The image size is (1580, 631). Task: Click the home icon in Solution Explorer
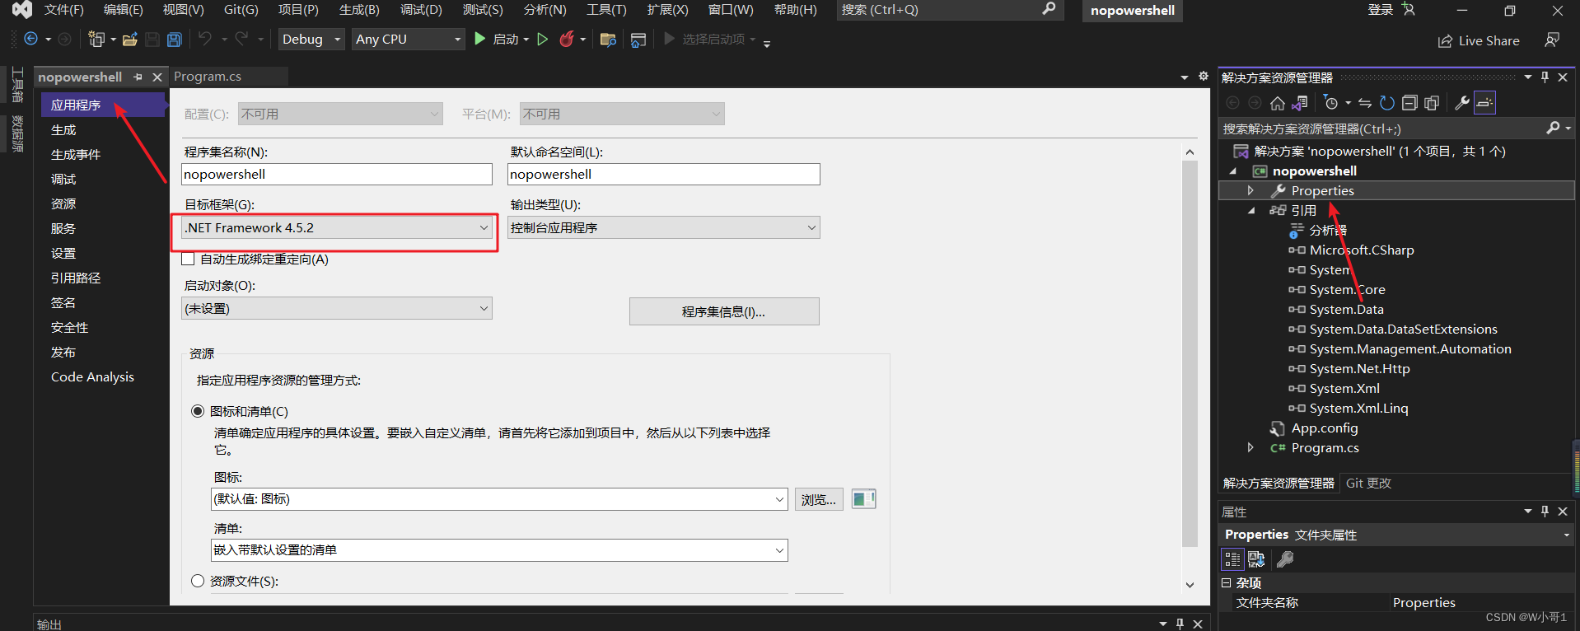[1277, 103]
